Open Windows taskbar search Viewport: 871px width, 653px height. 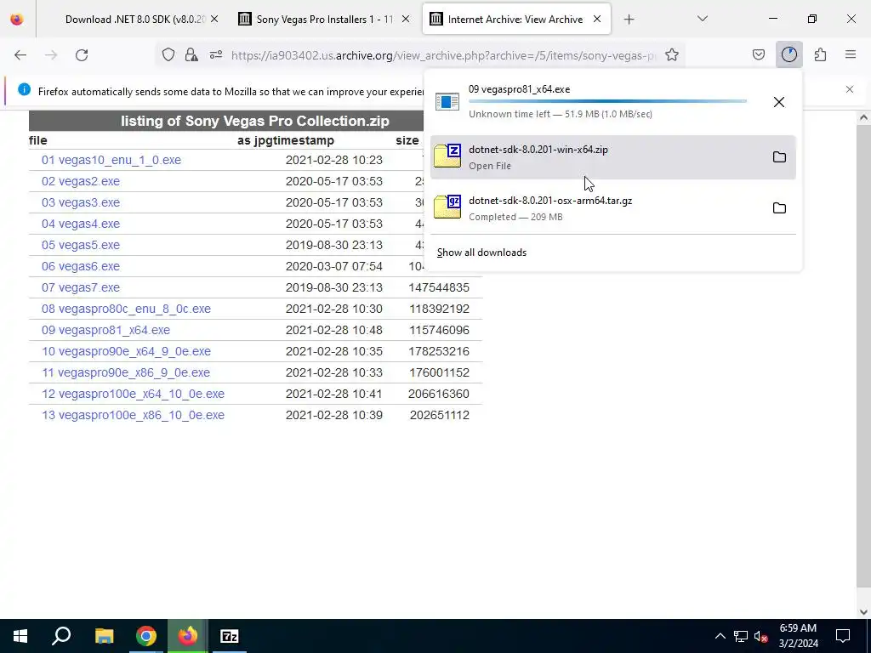pyautogui.click(x=61, y=636)
